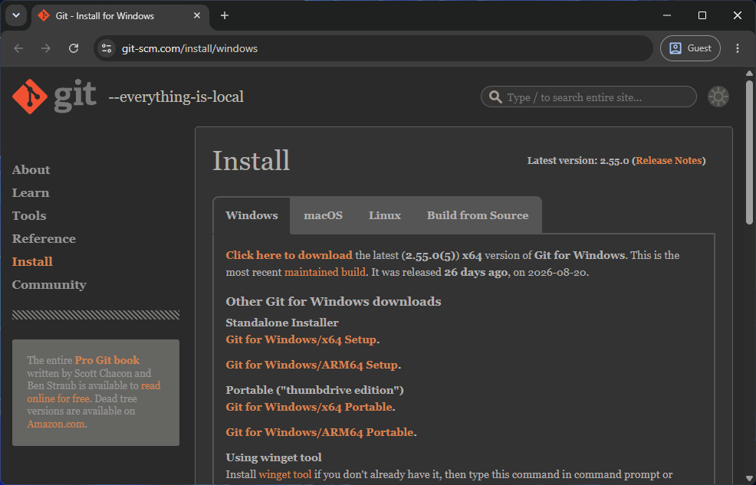
Task: Open the Tools sidebar item
Action: (x=29, y=215)
